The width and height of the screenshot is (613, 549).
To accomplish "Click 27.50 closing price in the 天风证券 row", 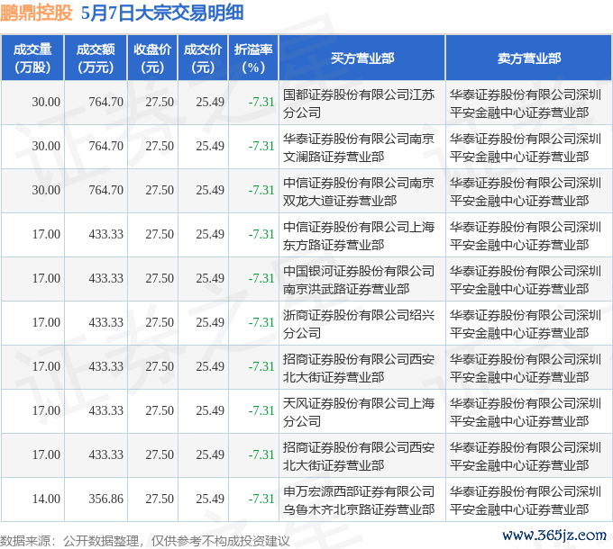I will pos(160,410).
